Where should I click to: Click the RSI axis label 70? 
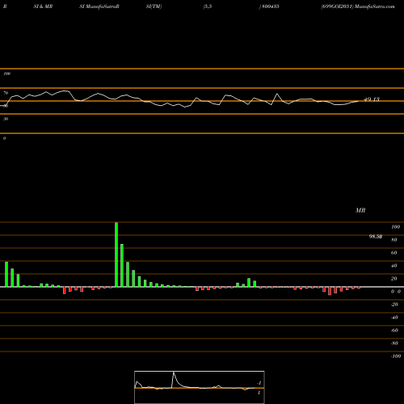coord(6,93)
